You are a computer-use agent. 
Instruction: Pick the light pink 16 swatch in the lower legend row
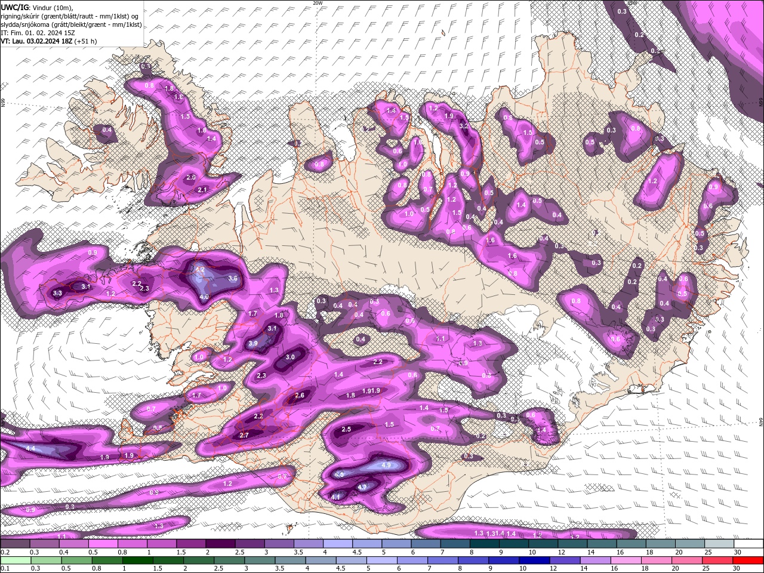click(626, 560)
